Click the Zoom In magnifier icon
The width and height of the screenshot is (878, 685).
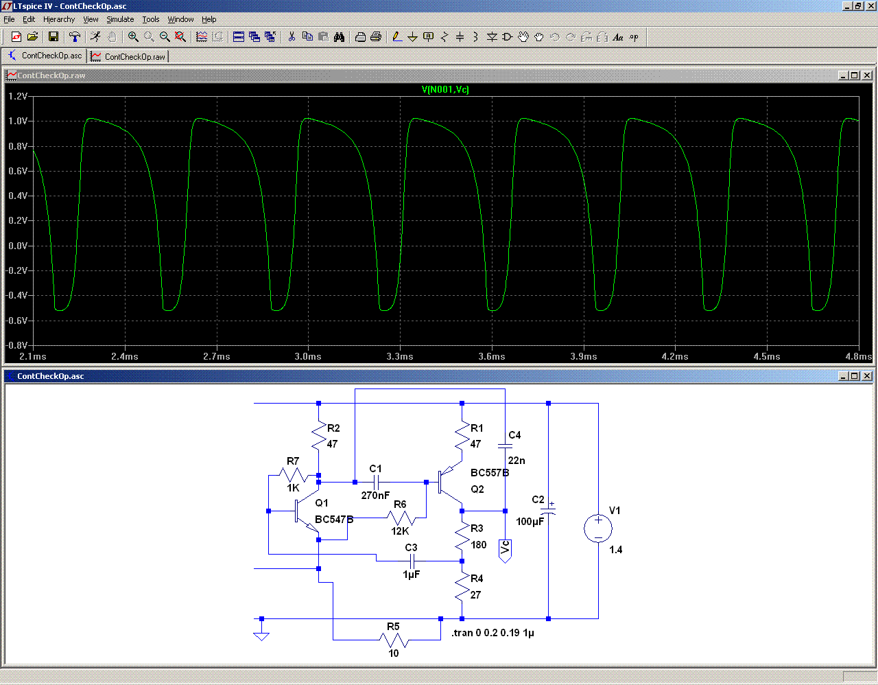point(133,37)
